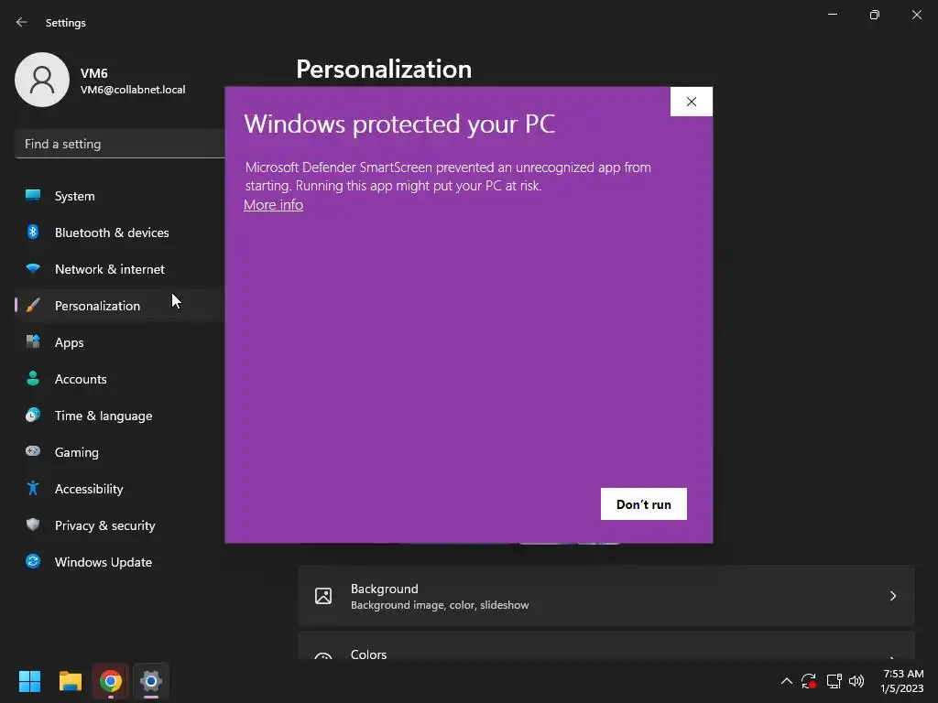Click the Accessibility figure icon
Image resolution: width=938 pixels, height=703 pixels.
33,488
